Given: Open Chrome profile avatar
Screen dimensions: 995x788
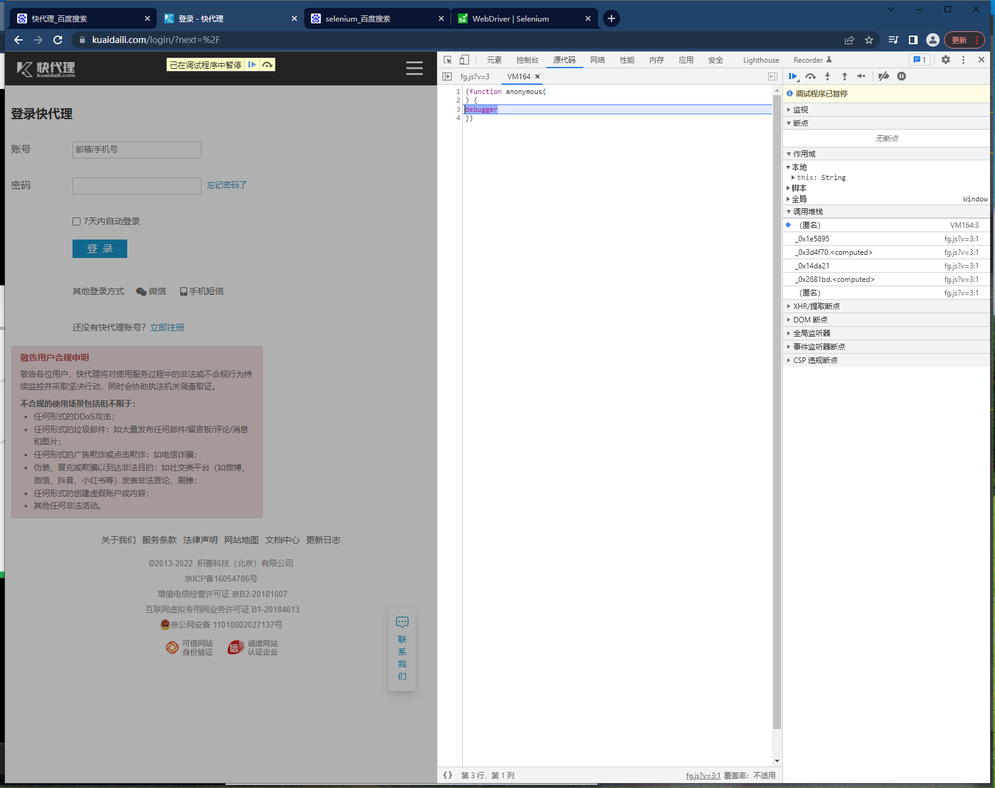Looking at the screenshot, I should pyautogui.click(x=933, y=40).
